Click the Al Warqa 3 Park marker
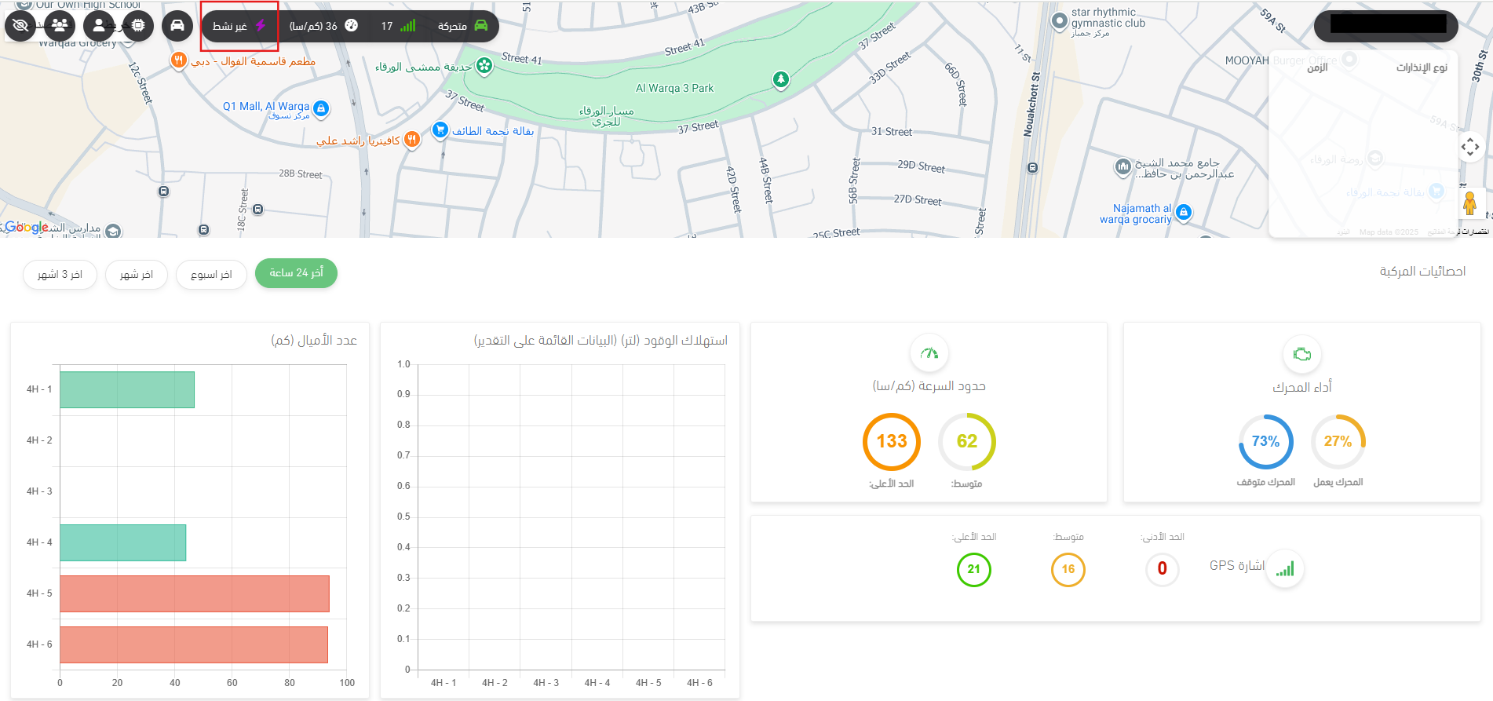Image resolution: width=1493 pixels, height=701 pixels. (x=780, y=79)
